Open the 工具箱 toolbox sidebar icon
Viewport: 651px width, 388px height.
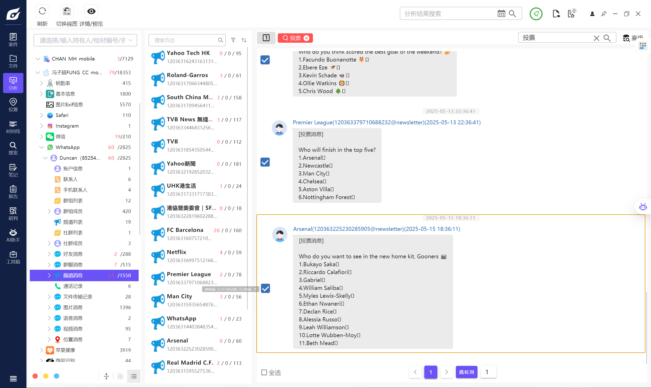(13, 257)
